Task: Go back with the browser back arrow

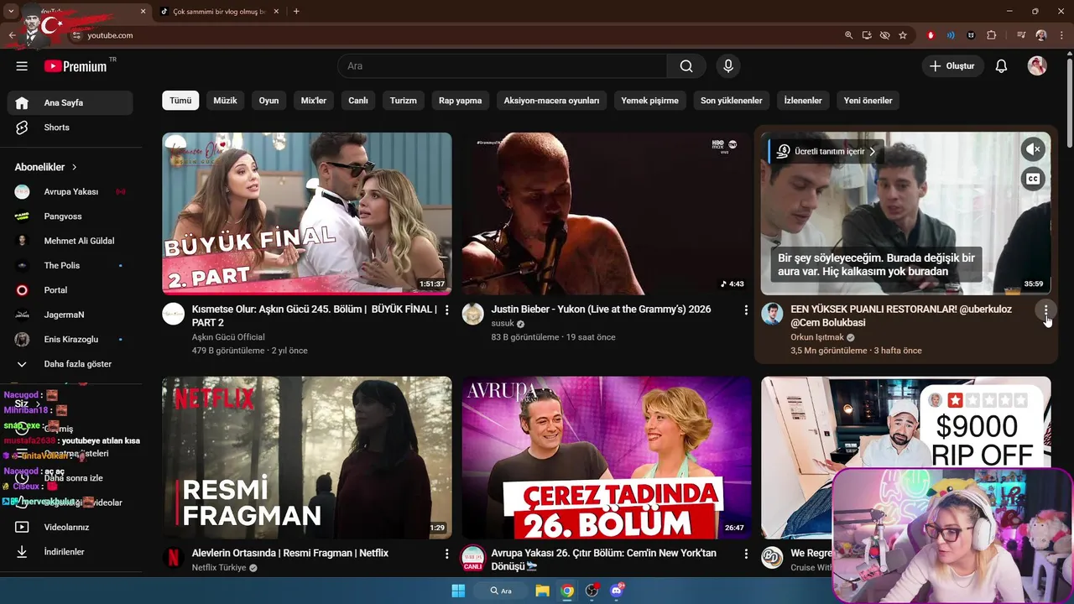Action: click(12, 35)
